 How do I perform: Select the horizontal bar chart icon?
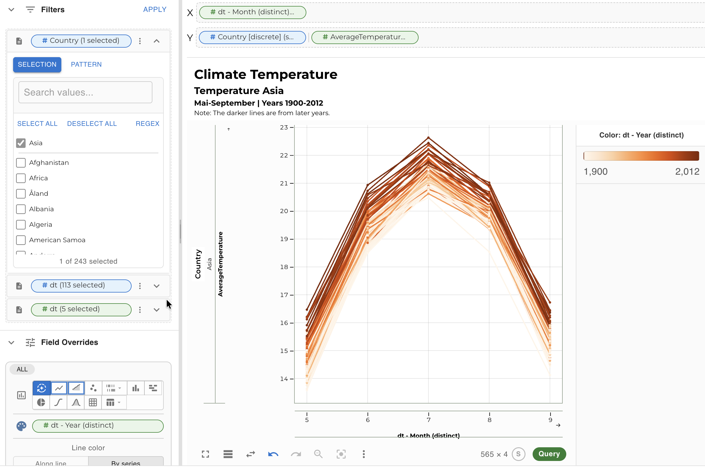(x=153, y=388)
